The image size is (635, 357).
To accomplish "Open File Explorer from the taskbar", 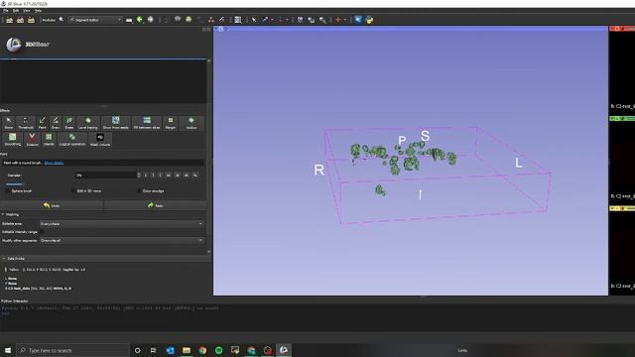I will [187, 350].
